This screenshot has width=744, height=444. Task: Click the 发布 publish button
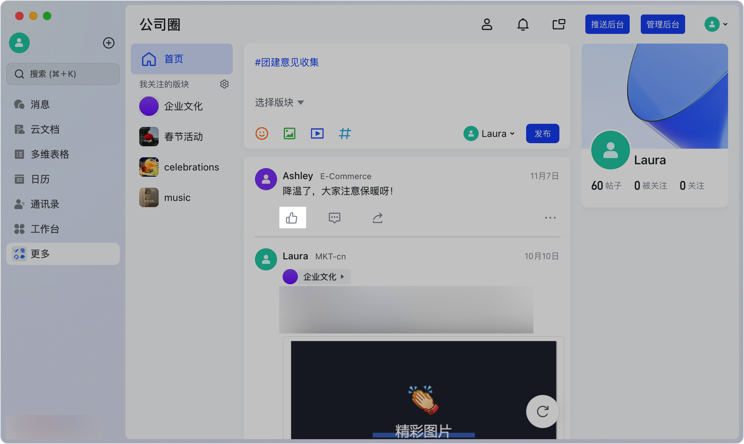click(542, 133)
